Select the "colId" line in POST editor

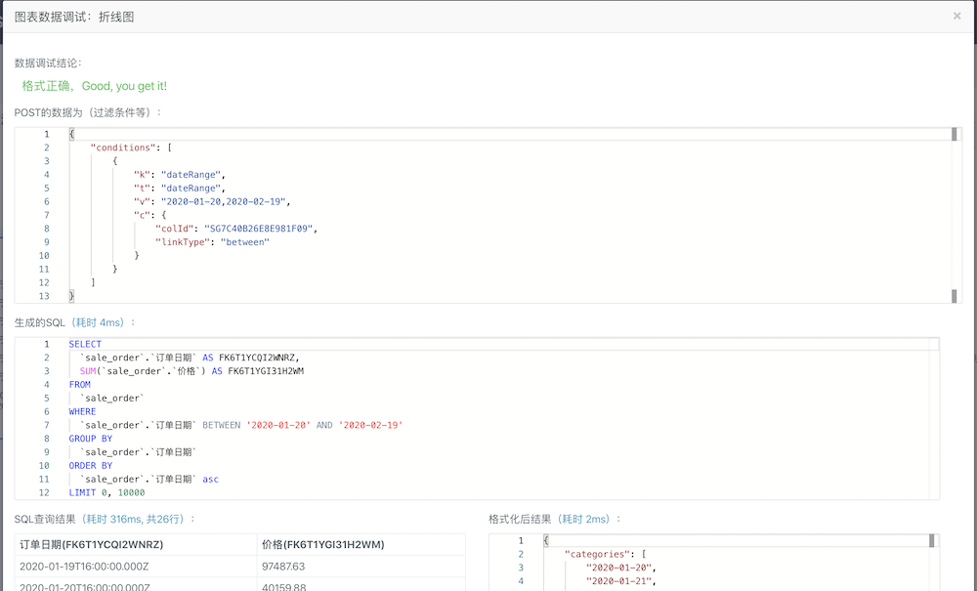[x=236, y=229]
